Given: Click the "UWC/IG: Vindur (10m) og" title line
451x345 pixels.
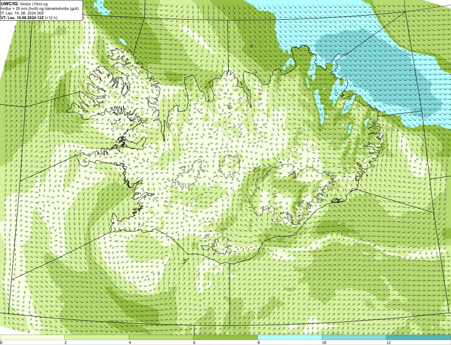Looking at the screenshot, I should [x=24, y=4].
